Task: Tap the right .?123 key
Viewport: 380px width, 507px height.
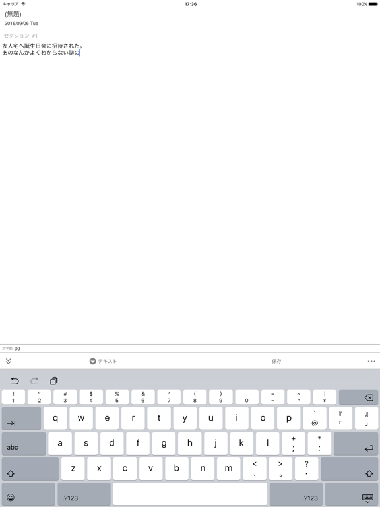Action: click(x=296, y=494)
